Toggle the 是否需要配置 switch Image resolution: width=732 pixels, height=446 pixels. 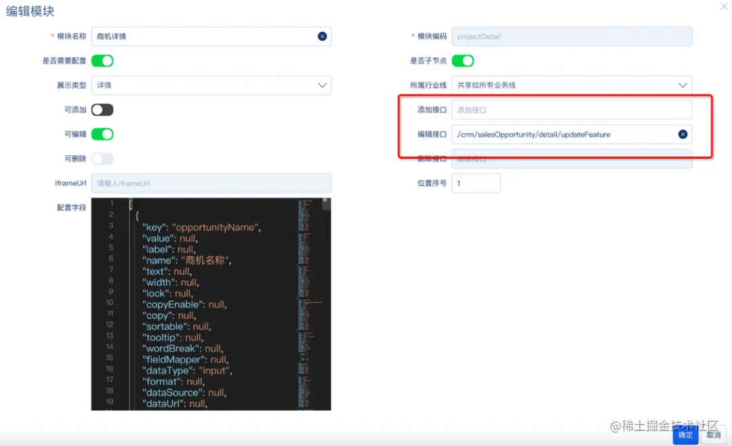point(102,61)
